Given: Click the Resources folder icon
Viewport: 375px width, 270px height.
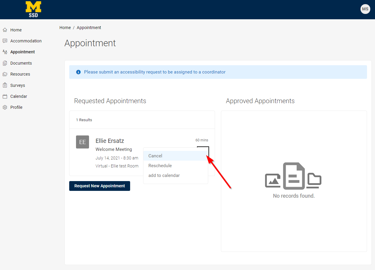Looking at the screenshot, I should [x=5, y=74].
